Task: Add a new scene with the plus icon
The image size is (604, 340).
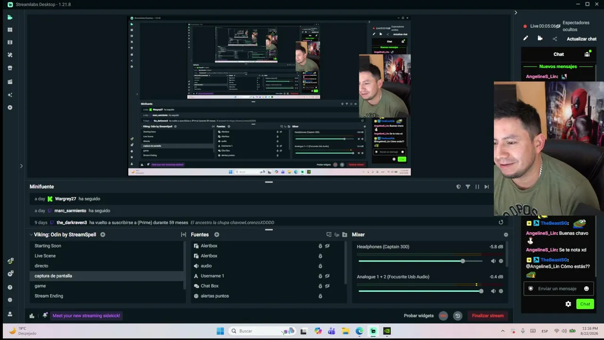Action: click(102, 235)
